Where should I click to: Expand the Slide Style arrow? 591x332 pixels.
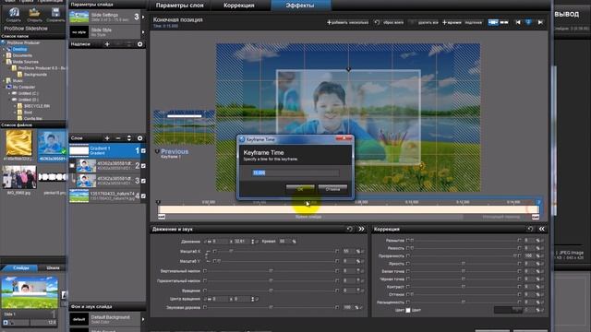click(x=143, y=32)
